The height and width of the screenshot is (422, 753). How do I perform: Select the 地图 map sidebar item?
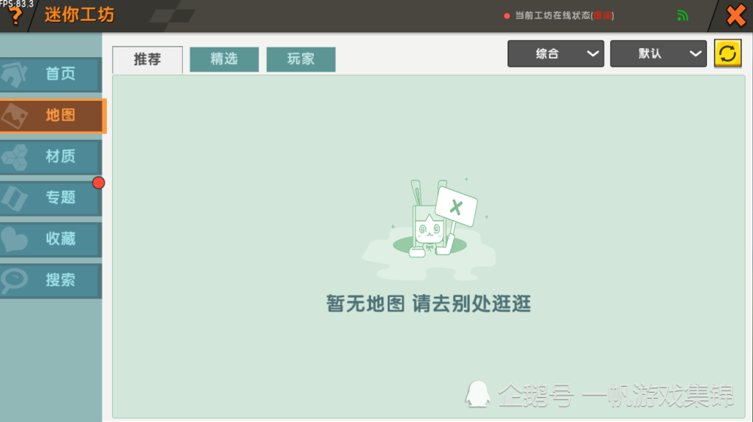pos(52,116)
